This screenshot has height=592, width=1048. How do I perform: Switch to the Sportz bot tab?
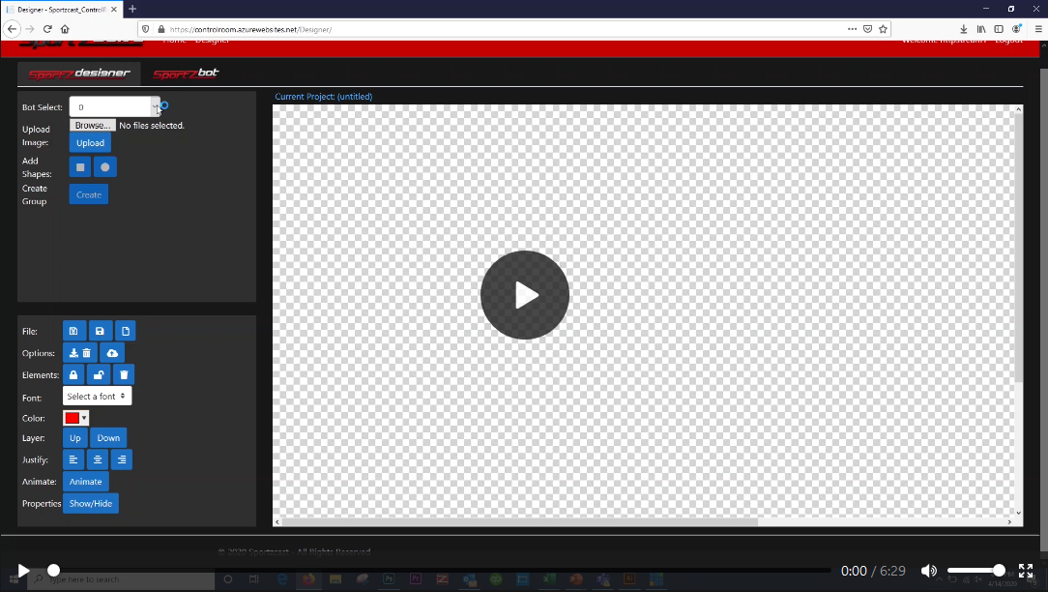[186, 73]
